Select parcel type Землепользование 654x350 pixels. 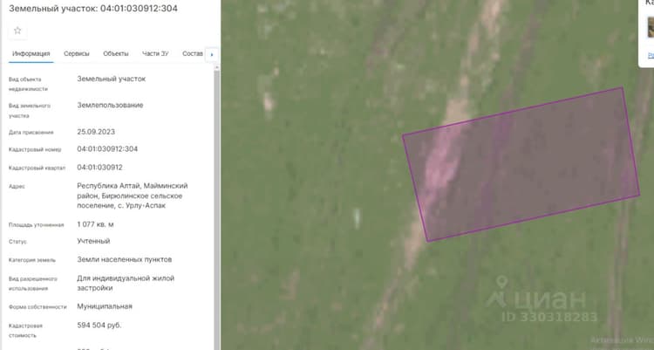coord(110,106)
